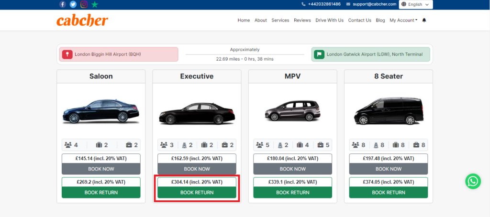Open the Reviews menu item
Screen dimensions: 490x217
pos(302,20)
